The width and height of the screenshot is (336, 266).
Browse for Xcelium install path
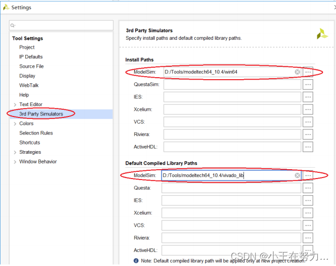click(x=308, y=109)
